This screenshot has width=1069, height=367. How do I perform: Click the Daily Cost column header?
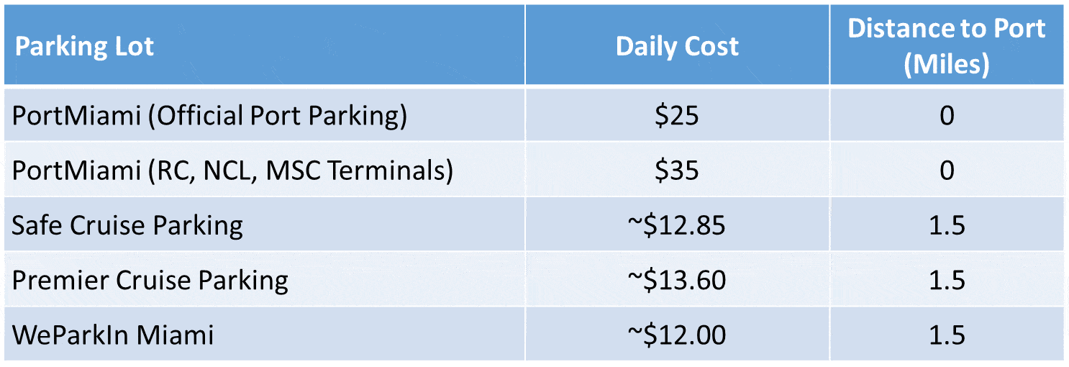pos(677,45)
